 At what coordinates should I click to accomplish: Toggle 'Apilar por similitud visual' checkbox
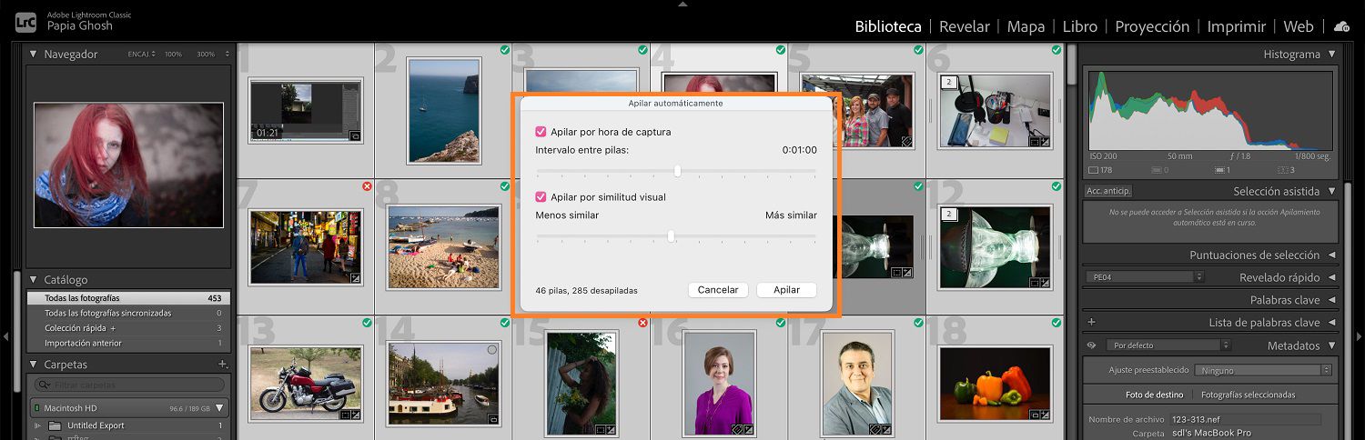point(541,196)
